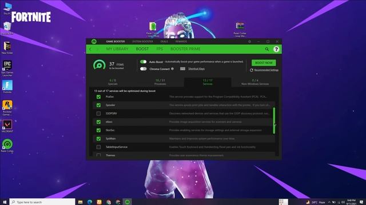The width and height of the screenshot is (366, 205).
Task: Open the DEALS top menu
Action: pos(164,42)
